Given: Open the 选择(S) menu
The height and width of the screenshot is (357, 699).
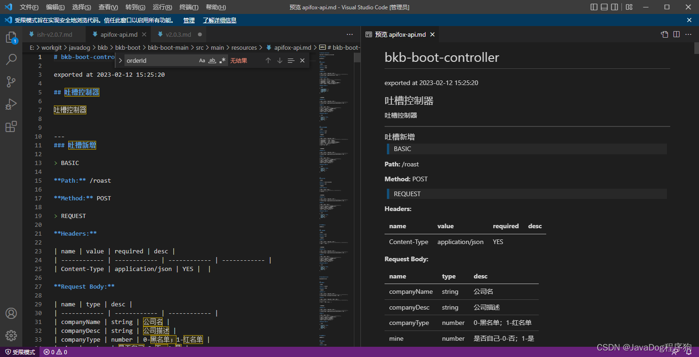Looking at the screenshot, I should pyautogui.click(x=82, y=7).
